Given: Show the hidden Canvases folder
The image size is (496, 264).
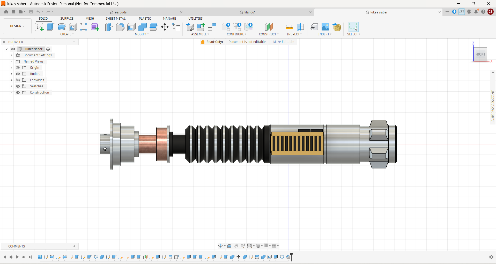Looking at the screenshot, I should pos(18,80).
